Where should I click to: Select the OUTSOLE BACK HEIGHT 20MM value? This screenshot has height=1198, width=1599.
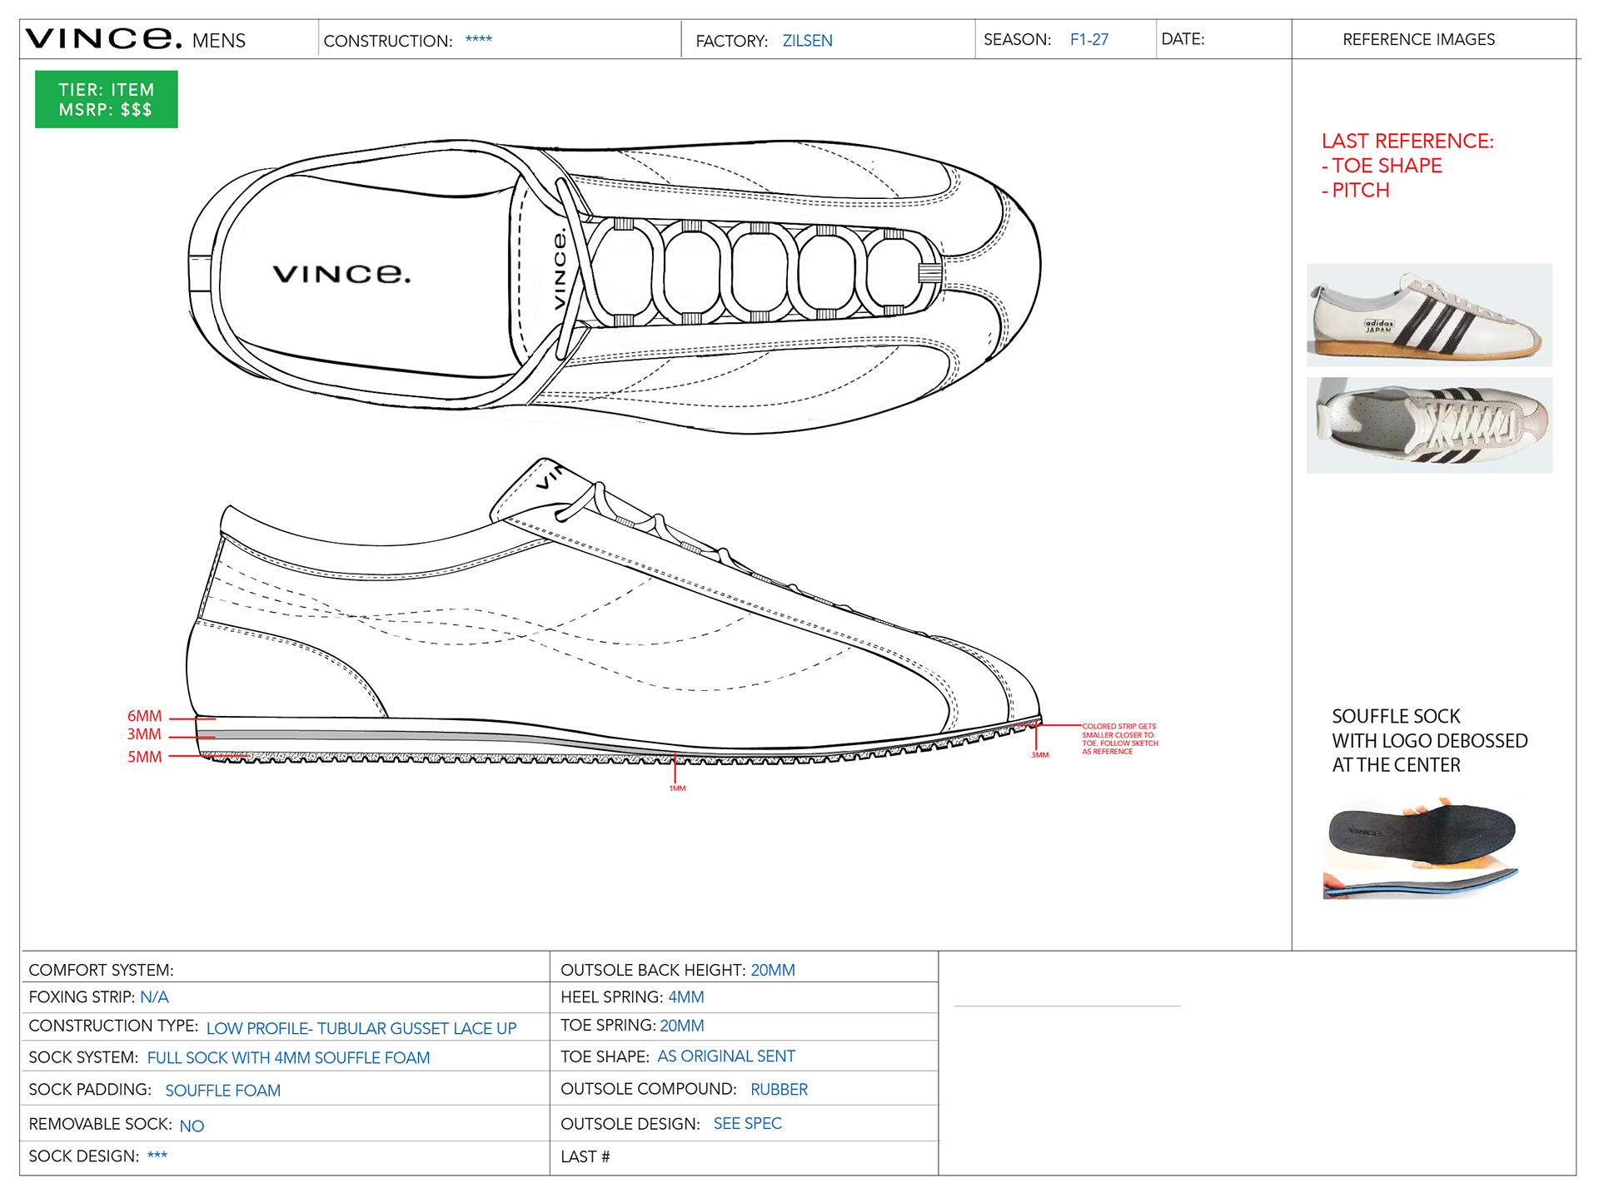click(x=773, y=970)
